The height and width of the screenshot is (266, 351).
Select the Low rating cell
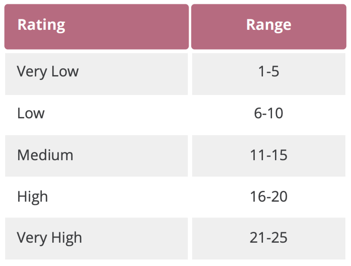pyautogui.click(x=96, y=115)
